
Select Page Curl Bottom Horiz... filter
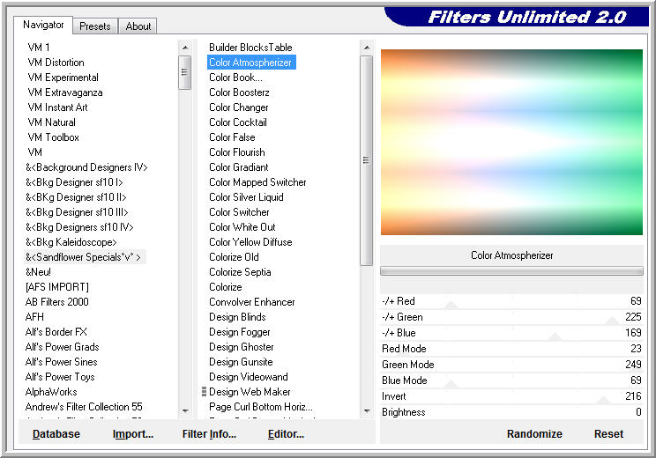(261, 407)
